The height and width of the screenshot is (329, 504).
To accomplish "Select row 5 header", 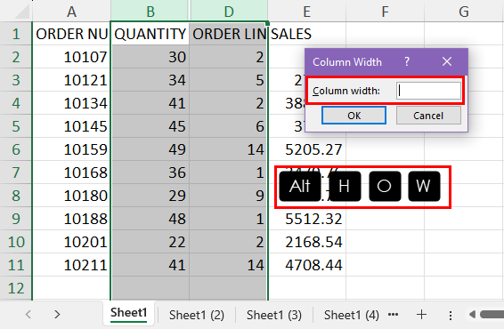I will [x=16, y=126].
